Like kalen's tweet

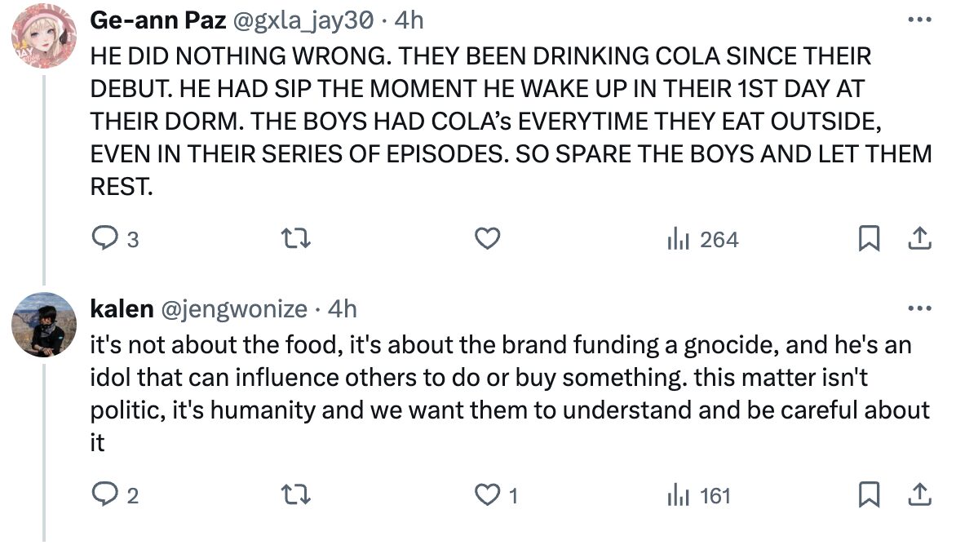click(487, 495)
